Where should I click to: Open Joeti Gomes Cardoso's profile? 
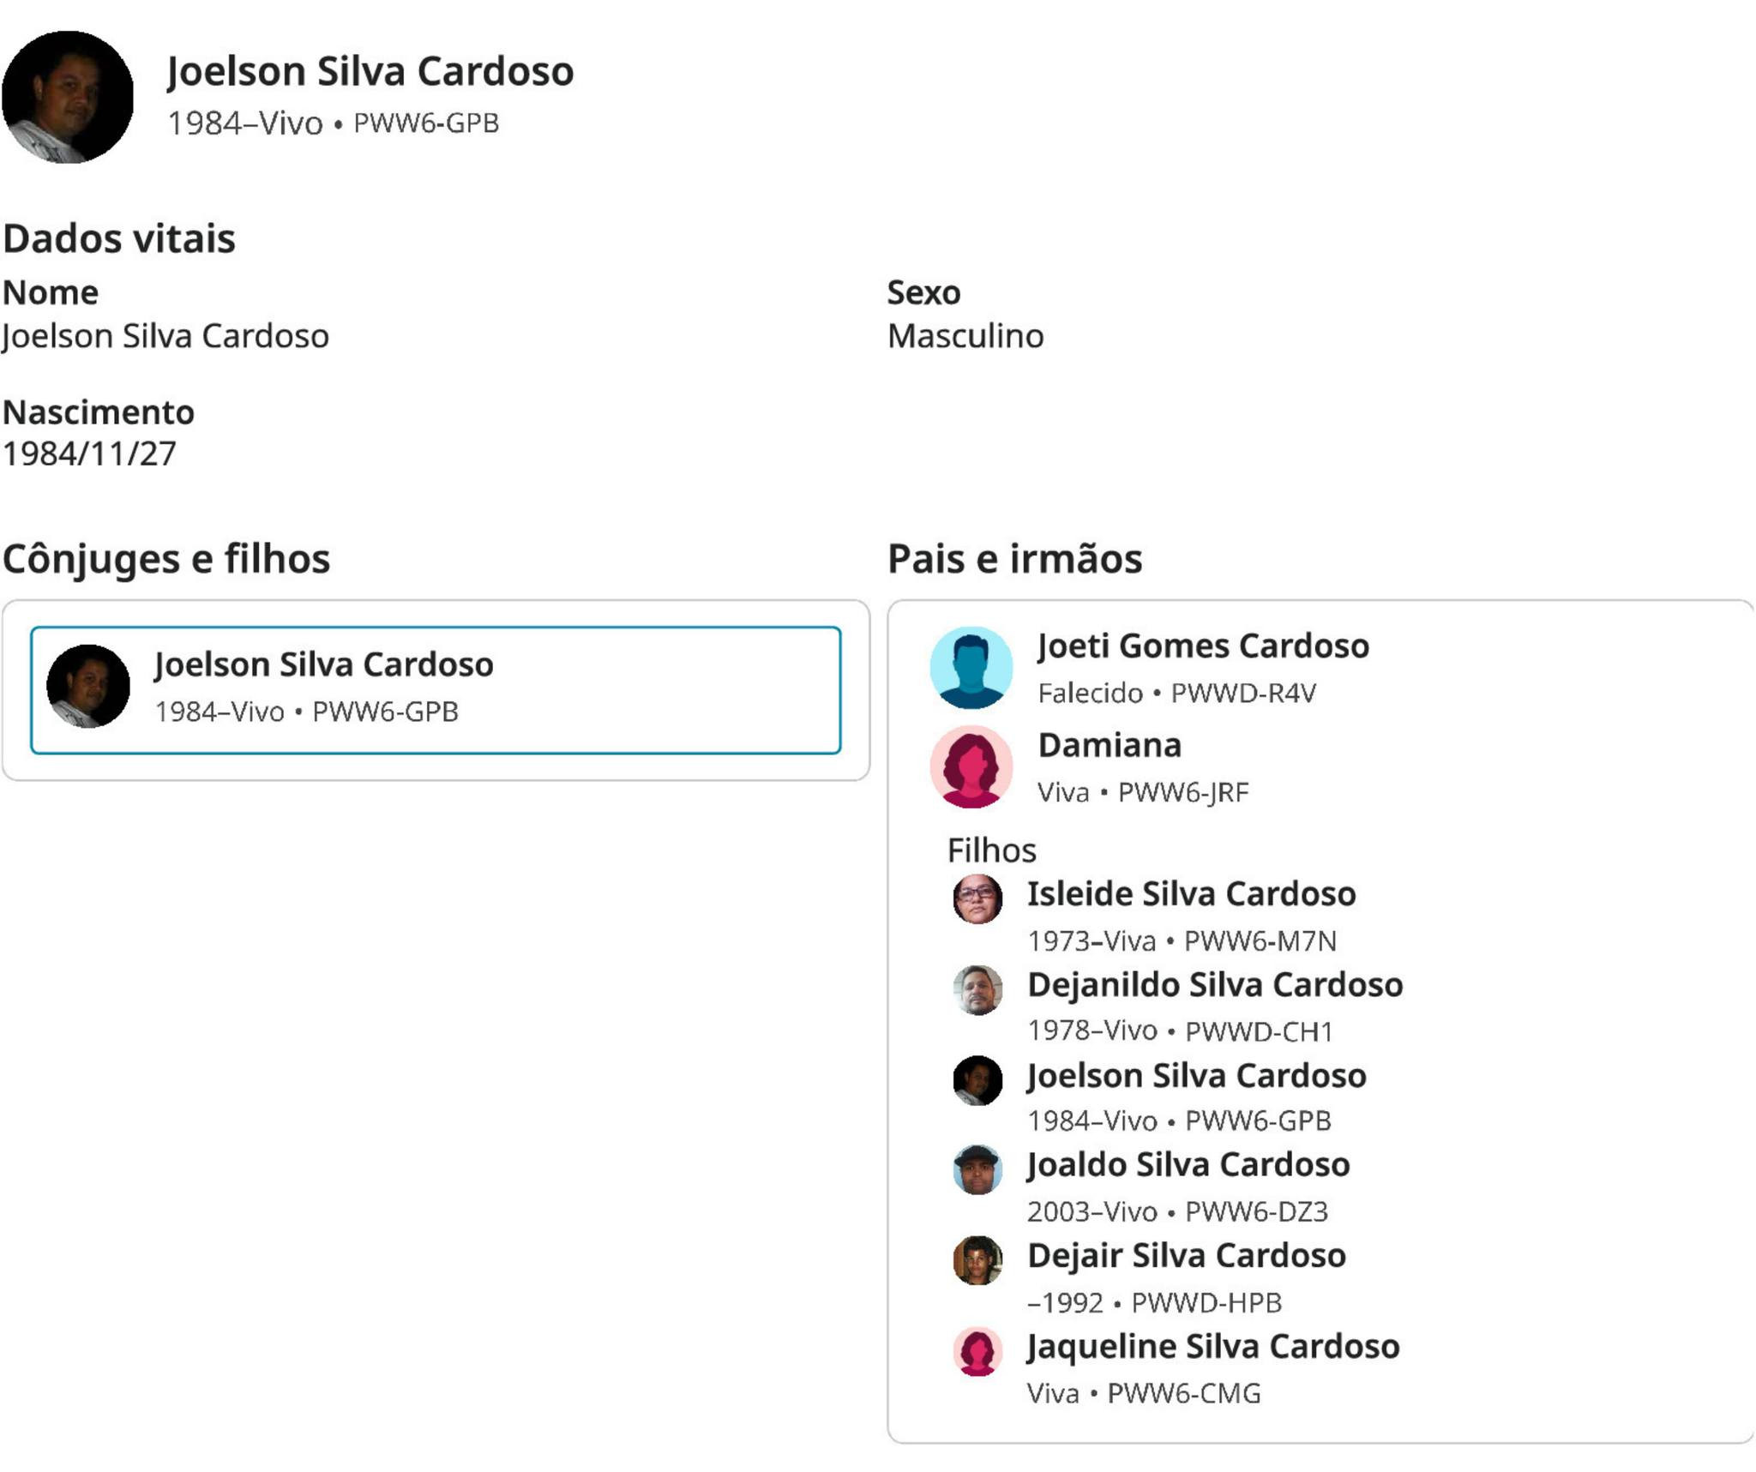pos(1202,646)
